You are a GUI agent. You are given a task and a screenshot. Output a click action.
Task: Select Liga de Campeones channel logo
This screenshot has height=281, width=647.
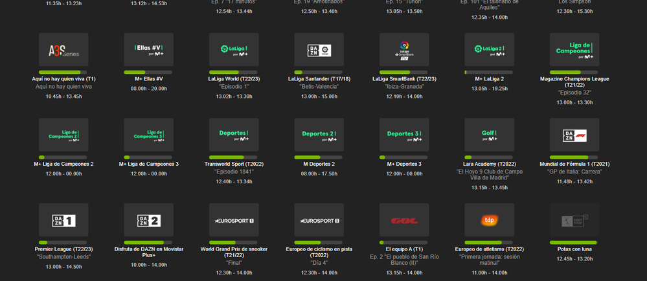click(574, 49)
